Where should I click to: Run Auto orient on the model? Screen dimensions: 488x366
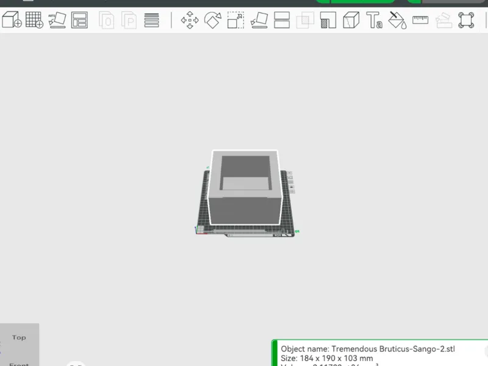click(x=57, y=20)
